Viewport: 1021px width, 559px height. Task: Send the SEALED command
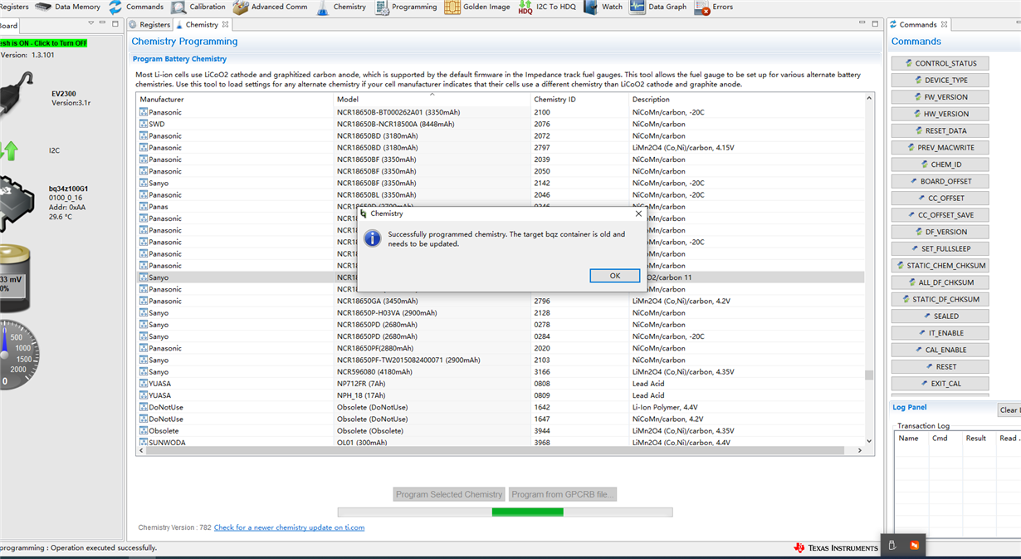[x=940, y=316]
